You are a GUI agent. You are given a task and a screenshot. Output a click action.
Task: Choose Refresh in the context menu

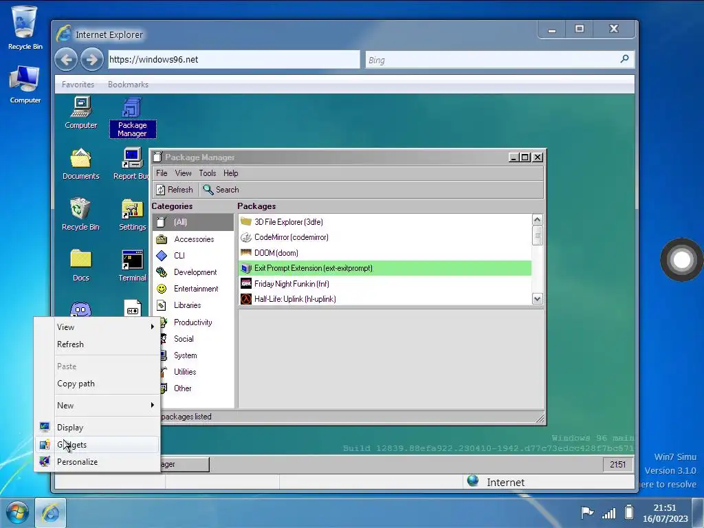(x=96, y=344)
